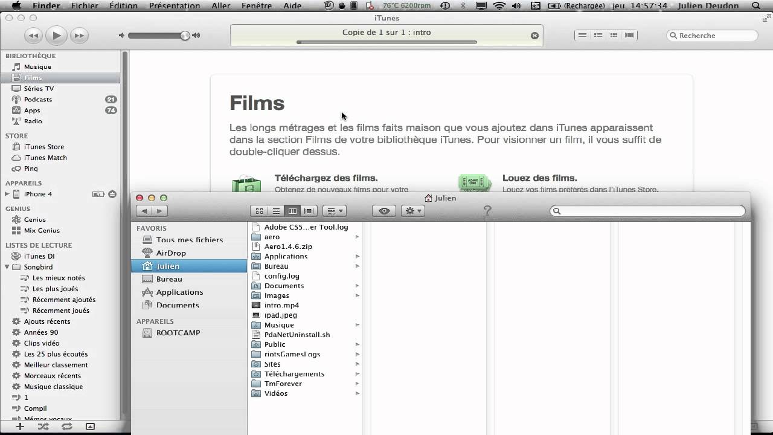Switch Finder to icon view

coord(259,211)
